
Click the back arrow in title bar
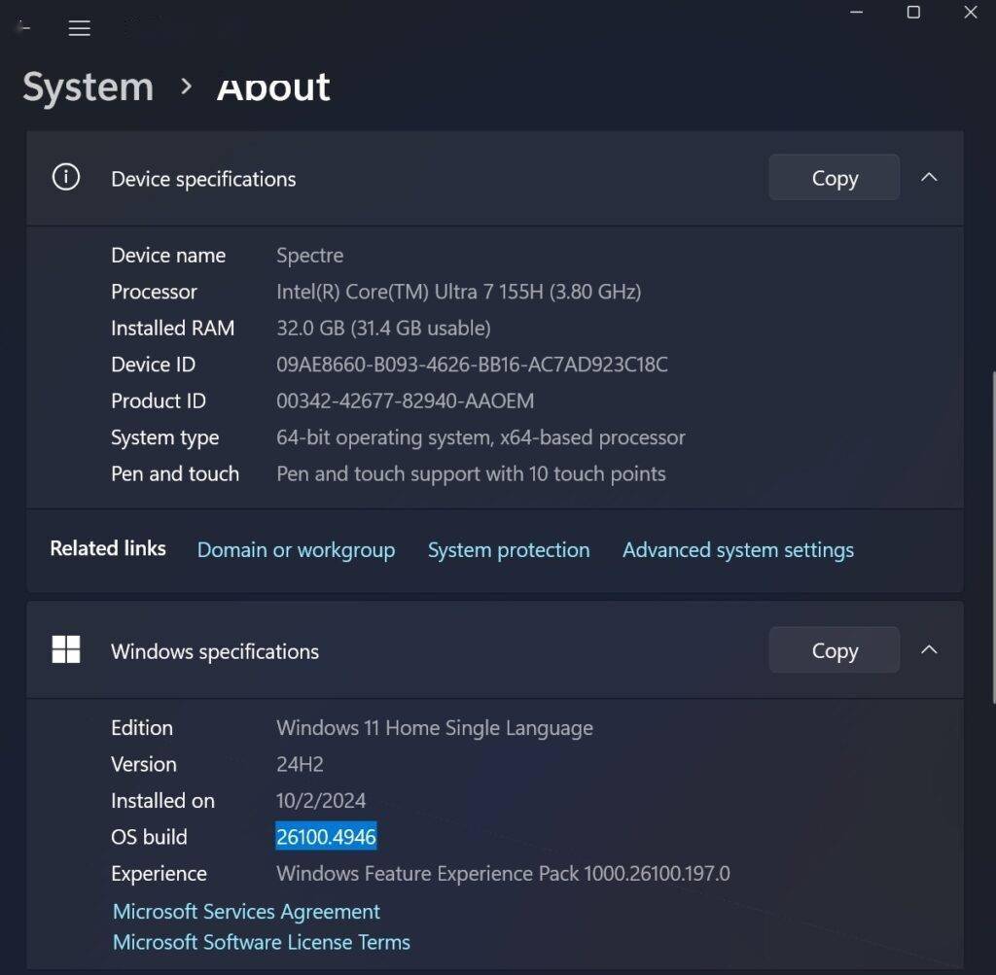tap(22, 28)
